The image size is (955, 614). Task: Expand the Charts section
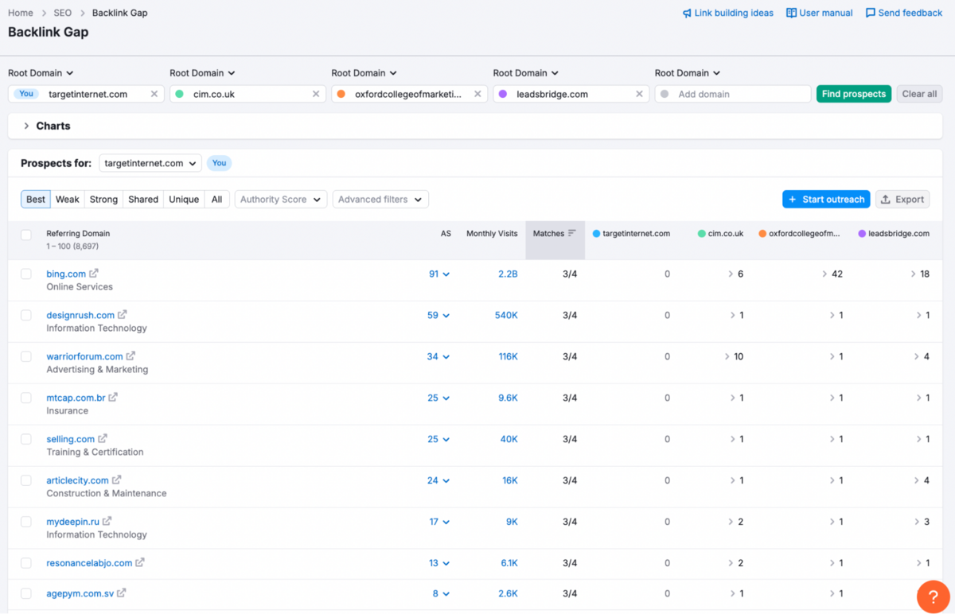point(46,126)
